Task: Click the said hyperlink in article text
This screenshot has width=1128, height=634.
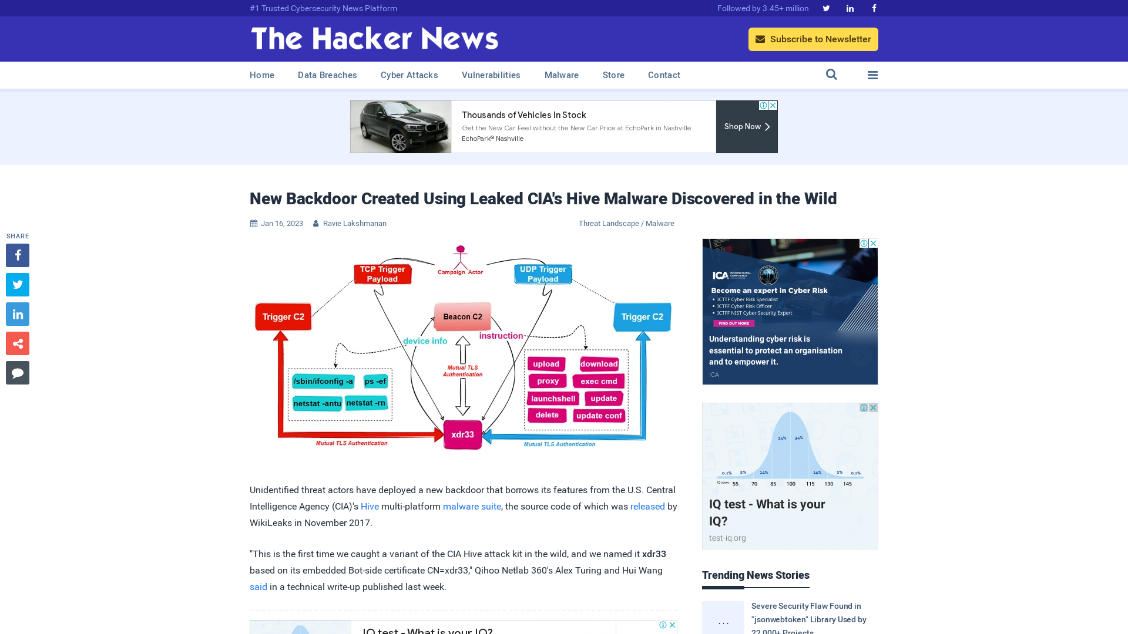Action: pyautogui.click(x=258, y=586)
